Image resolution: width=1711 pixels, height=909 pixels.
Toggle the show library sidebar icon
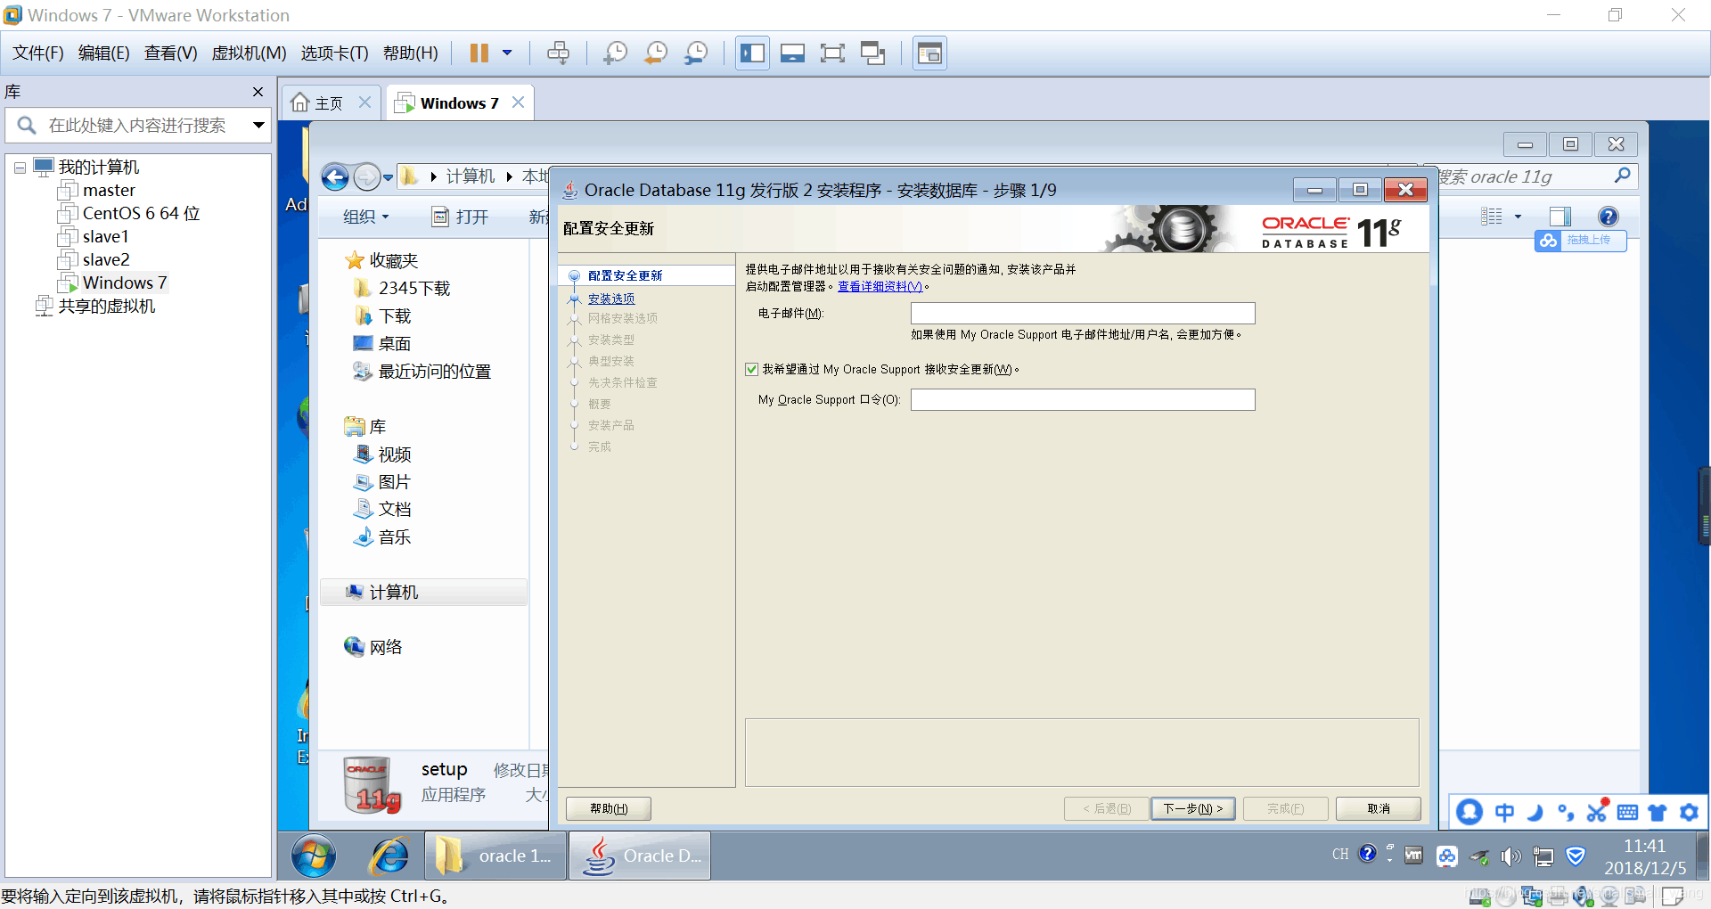coord(752,53)
